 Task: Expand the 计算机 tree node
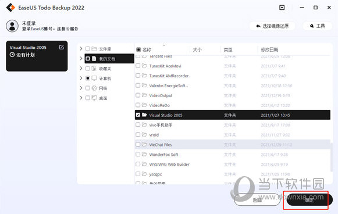[x=81, y=79]
